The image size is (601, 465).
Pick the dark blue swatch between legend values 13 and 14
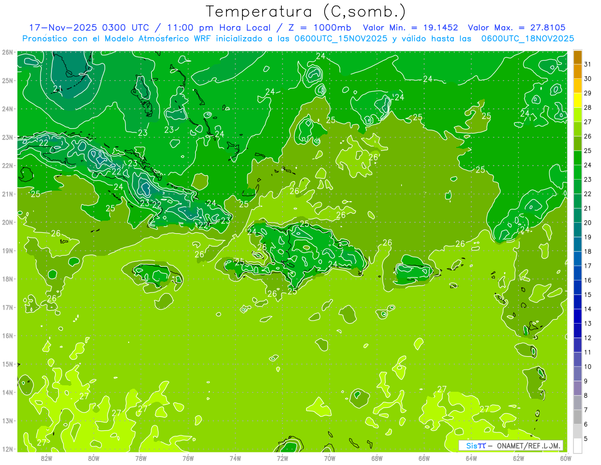[x=577, y=316]
